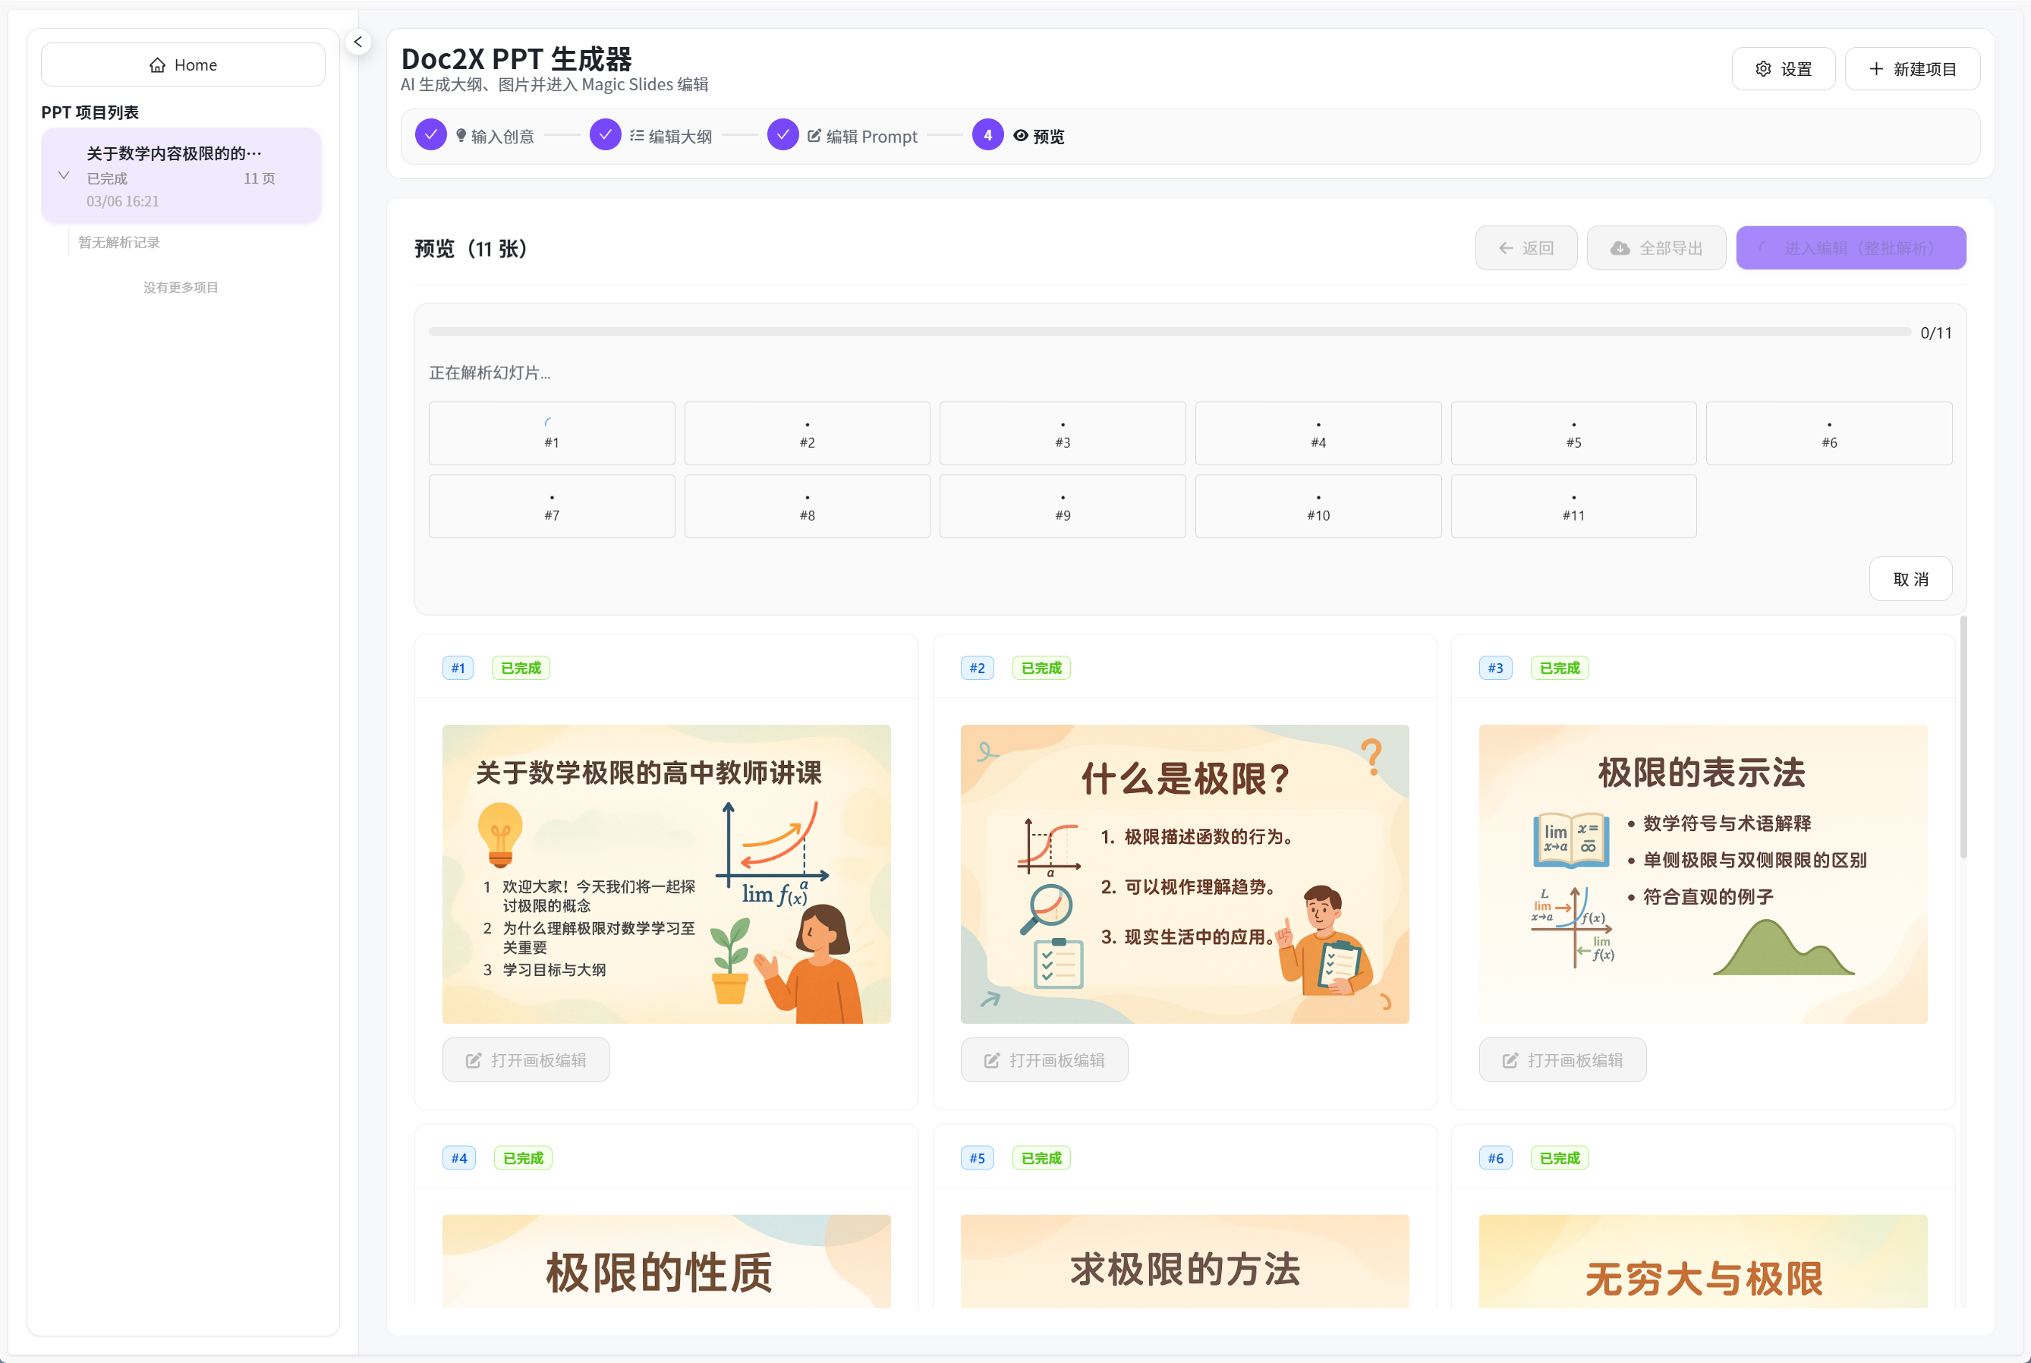Collapse the sidebar with the left chevron
This screenshot has width=2031, height=1363.
pos(357,41)
